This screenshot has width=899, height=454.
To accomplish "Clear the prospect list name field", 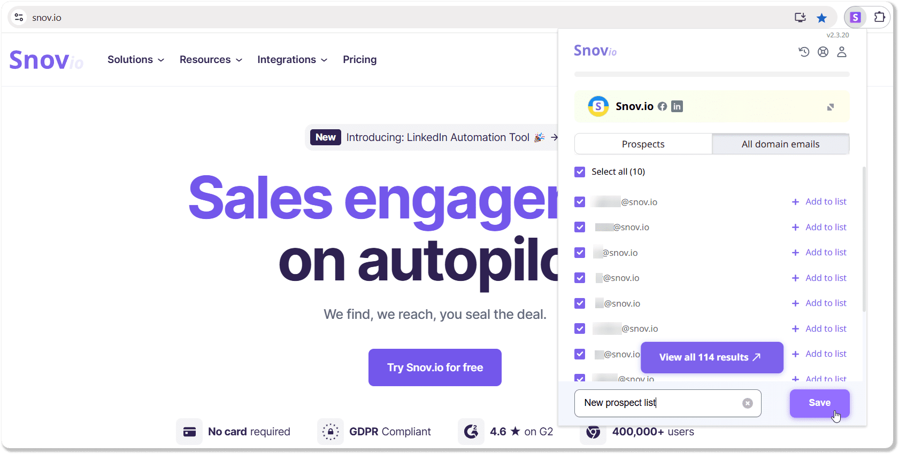I will pyautogui.click(x=748, y=403).
